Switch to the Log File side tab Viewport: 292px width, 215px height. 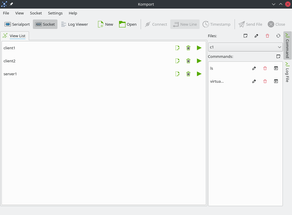(x=288, y=72)
